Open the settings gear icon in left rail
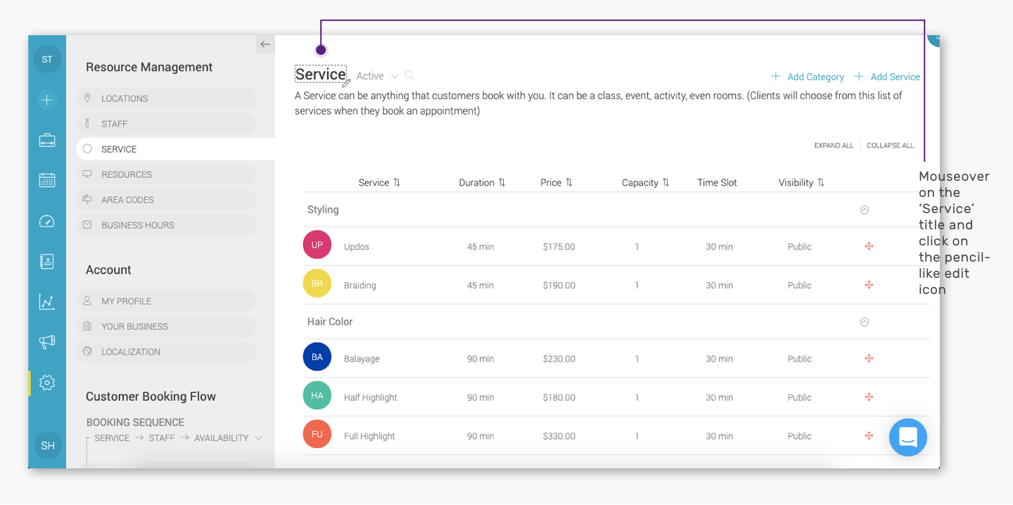The height and width of the screenshot is (505, 1013). click(47, 383)
